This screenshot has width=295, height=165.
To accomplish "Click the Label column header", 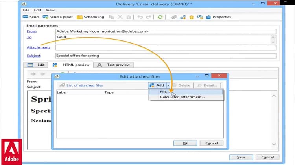I will (62, 92).
